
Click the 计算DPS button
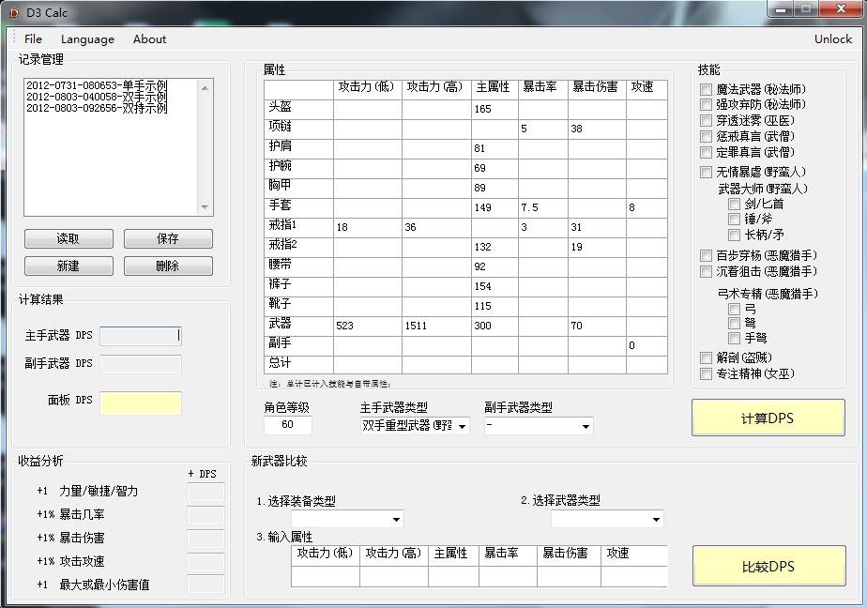point(768,417)
